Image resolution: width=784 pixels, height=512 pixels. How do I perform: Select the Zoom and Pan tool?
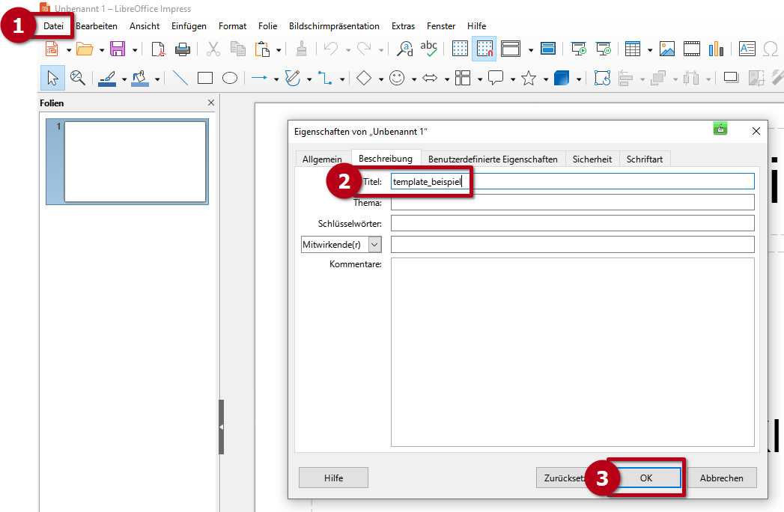(x=77, y=78)
